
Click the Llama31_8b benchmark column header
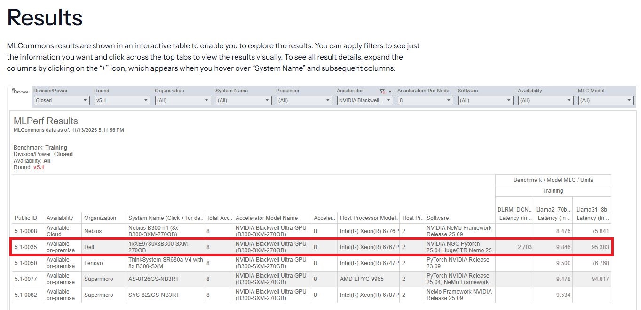click(592, 209)
